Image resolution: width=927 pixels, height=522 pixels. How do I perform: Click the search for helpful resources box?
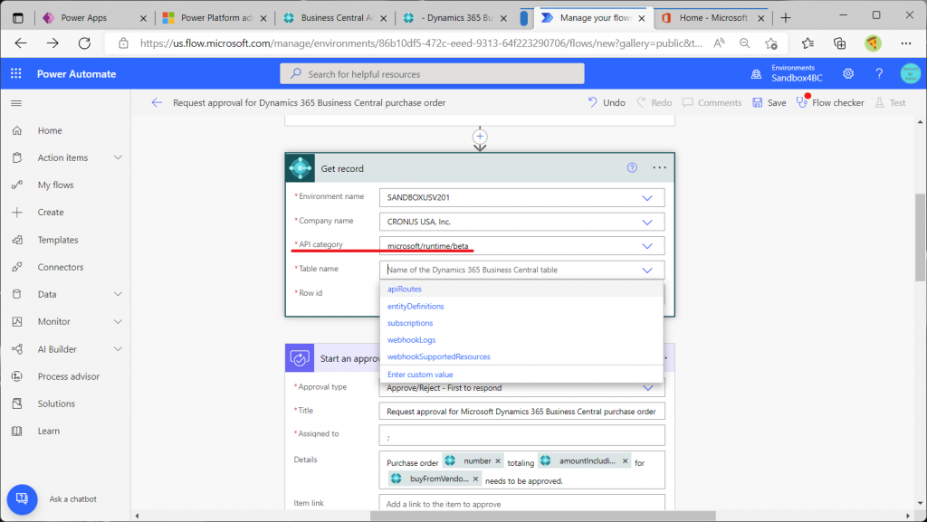point(432,74)
